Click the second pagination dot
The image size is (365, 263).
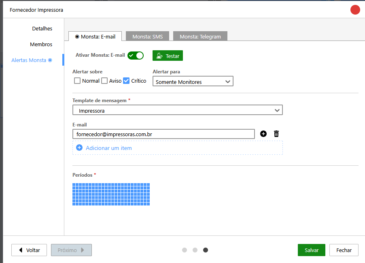[195, 250]
